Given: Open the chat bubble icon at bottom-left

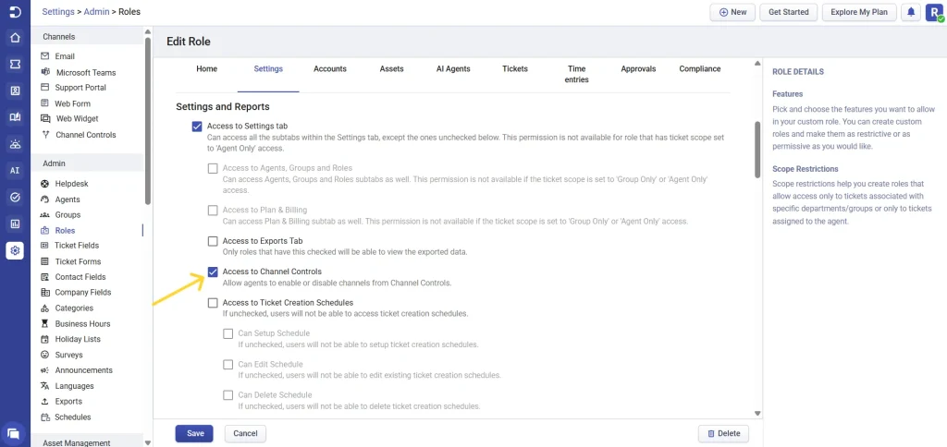Looking at the screenshot, I should pyautogui.click(x=14, y=433).
